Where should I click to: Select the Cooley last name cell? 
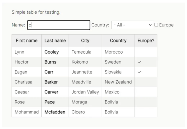55,52
